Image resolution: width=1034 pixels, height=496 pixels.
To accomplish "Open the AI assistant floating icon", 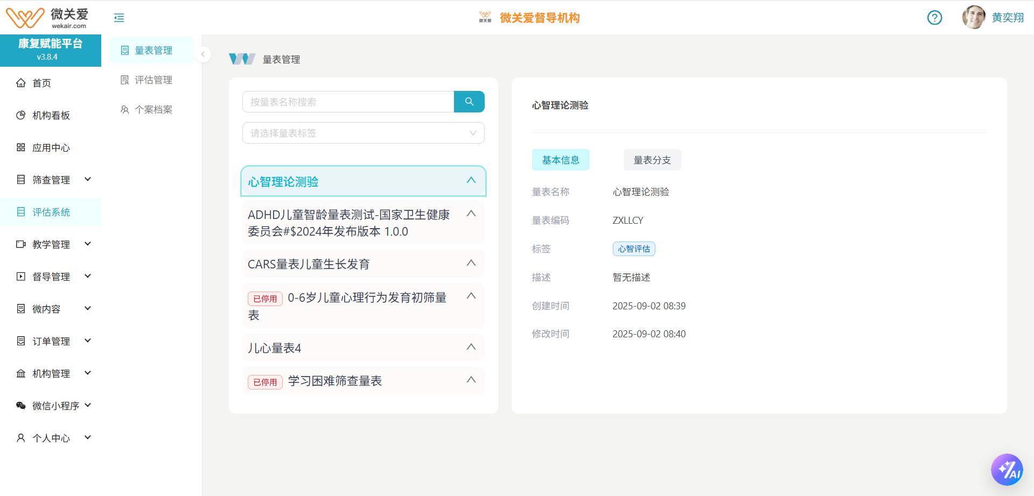I will coord(1007,470).
